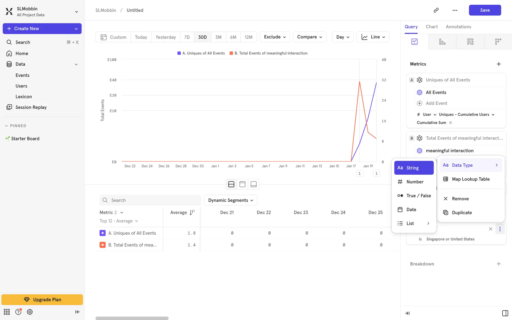The image size is (512, 320).
Task: Switch to split chart and table layout
Action: 231,184
